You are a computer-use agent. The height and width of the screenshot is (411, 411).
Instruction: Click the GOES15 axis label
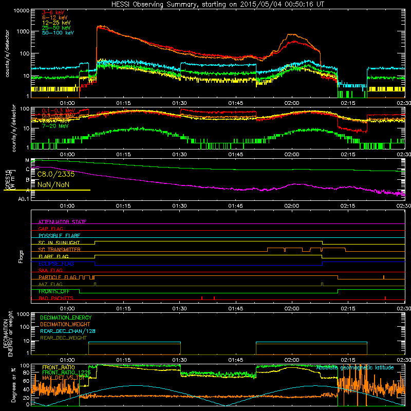8,180
